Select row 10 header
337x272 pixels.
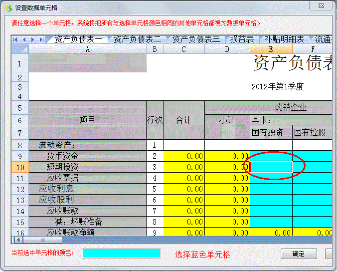click(x=20, y=167)
